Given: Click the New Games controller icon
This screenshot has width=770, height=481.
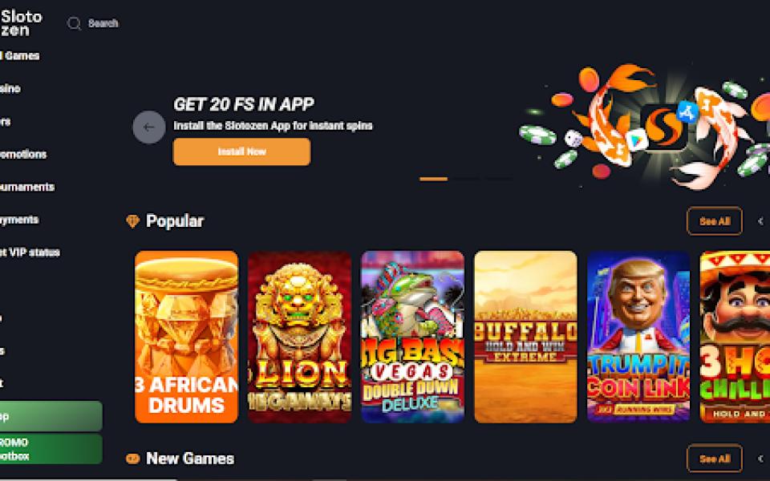Looking at the screenshot, I should tap(132, 459).
